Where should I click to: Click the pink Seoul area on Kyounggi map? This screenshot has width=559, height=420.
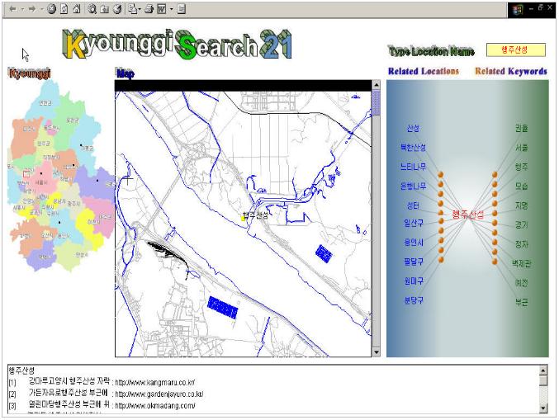[x=43, y=178]
